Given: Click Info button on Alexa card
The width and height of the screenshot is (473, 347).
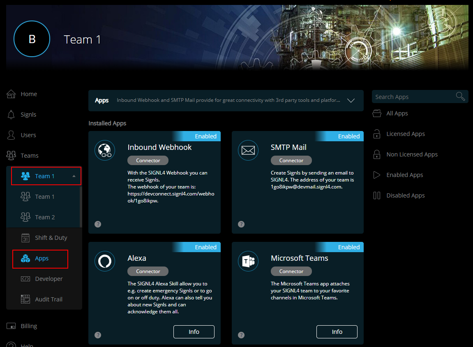Looking at the screenshot, I should pyautogui.click(x=194, y=332).
